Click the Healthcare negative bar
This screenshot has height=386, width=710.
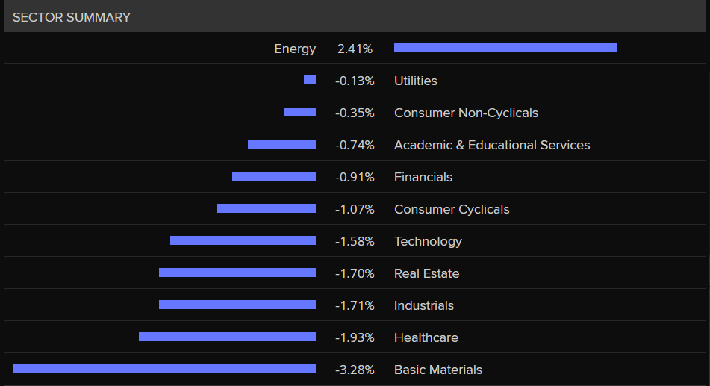point(227,337)
